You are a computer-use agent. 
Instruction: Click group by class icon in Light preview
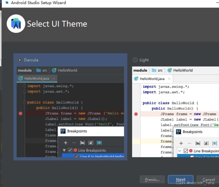click(x=215, y=143)
